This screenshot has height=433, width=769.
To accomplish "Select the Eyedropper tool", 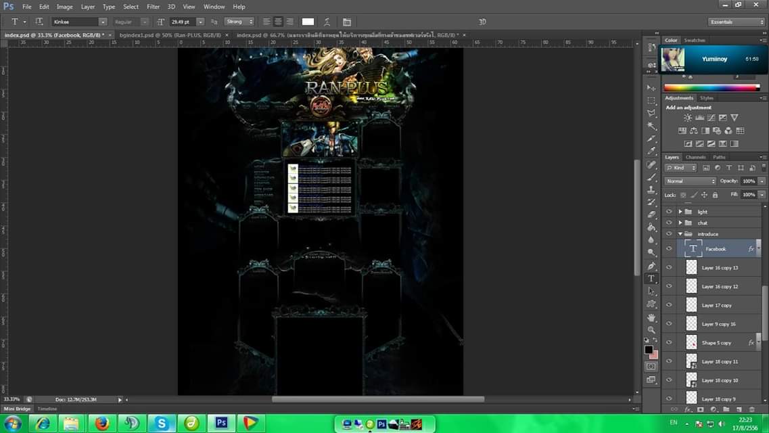I will 652,152.
